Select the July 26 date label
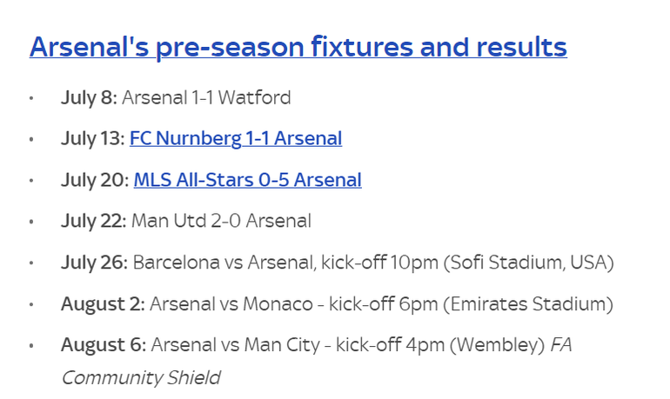The width and height of the screenshot is (670, 399). [x=94, y=263]
